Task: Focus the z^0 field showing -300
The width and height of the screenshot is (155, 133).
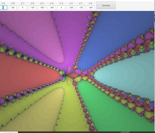Action: (x=90, y=8)
